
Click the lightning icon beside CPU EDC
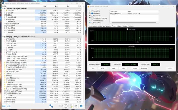click(5, 76)
